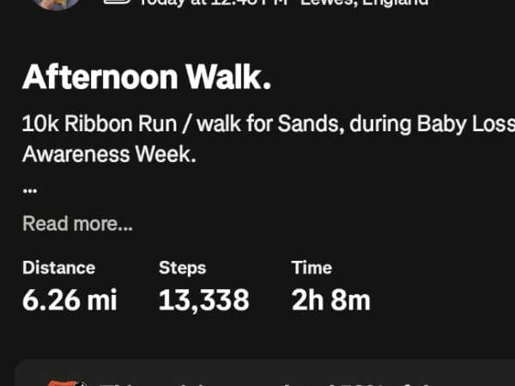The height and width of the screenshot is (386, 515).
Task: Click the Awareness Week description line
Action: point(109,154)
